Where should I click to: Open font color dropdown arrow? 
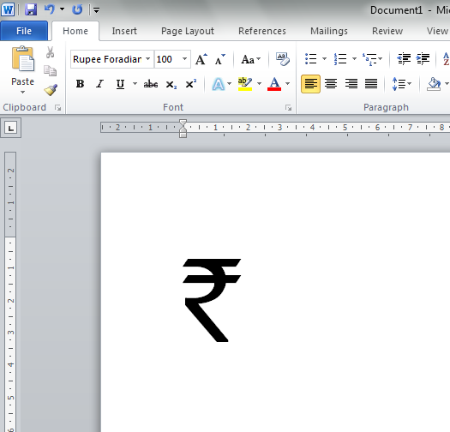tap(287, 83)
